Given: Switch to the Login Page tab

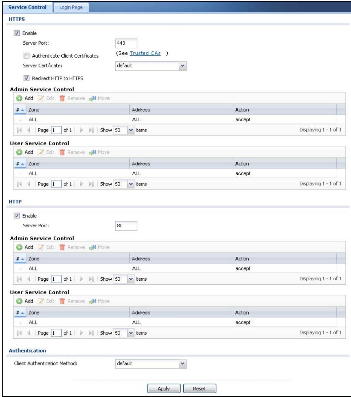Looking at the screenshot, I should point(71,7).
